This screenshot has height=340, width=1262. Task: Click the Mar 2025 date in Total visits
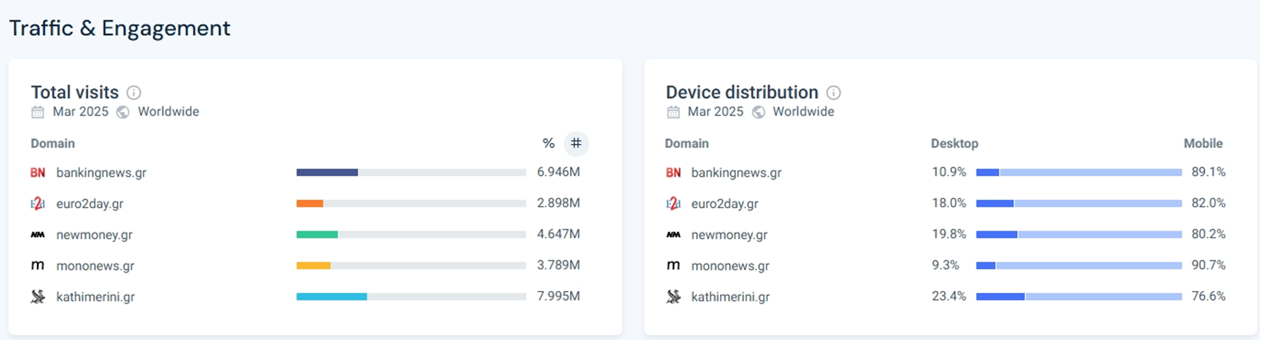81,112
